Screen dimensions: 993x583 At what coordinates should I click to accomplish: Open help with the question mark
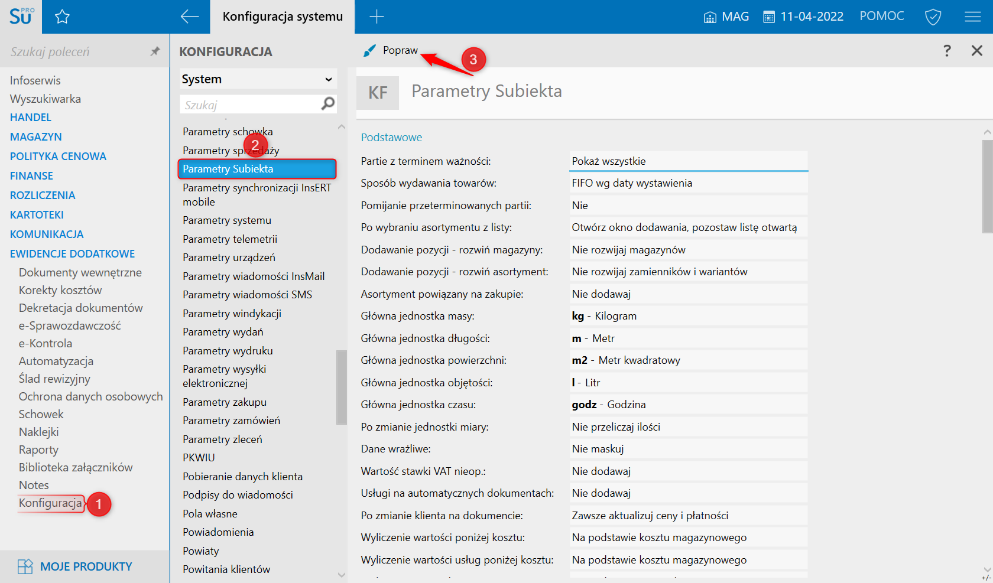click(x=947, y=51)
